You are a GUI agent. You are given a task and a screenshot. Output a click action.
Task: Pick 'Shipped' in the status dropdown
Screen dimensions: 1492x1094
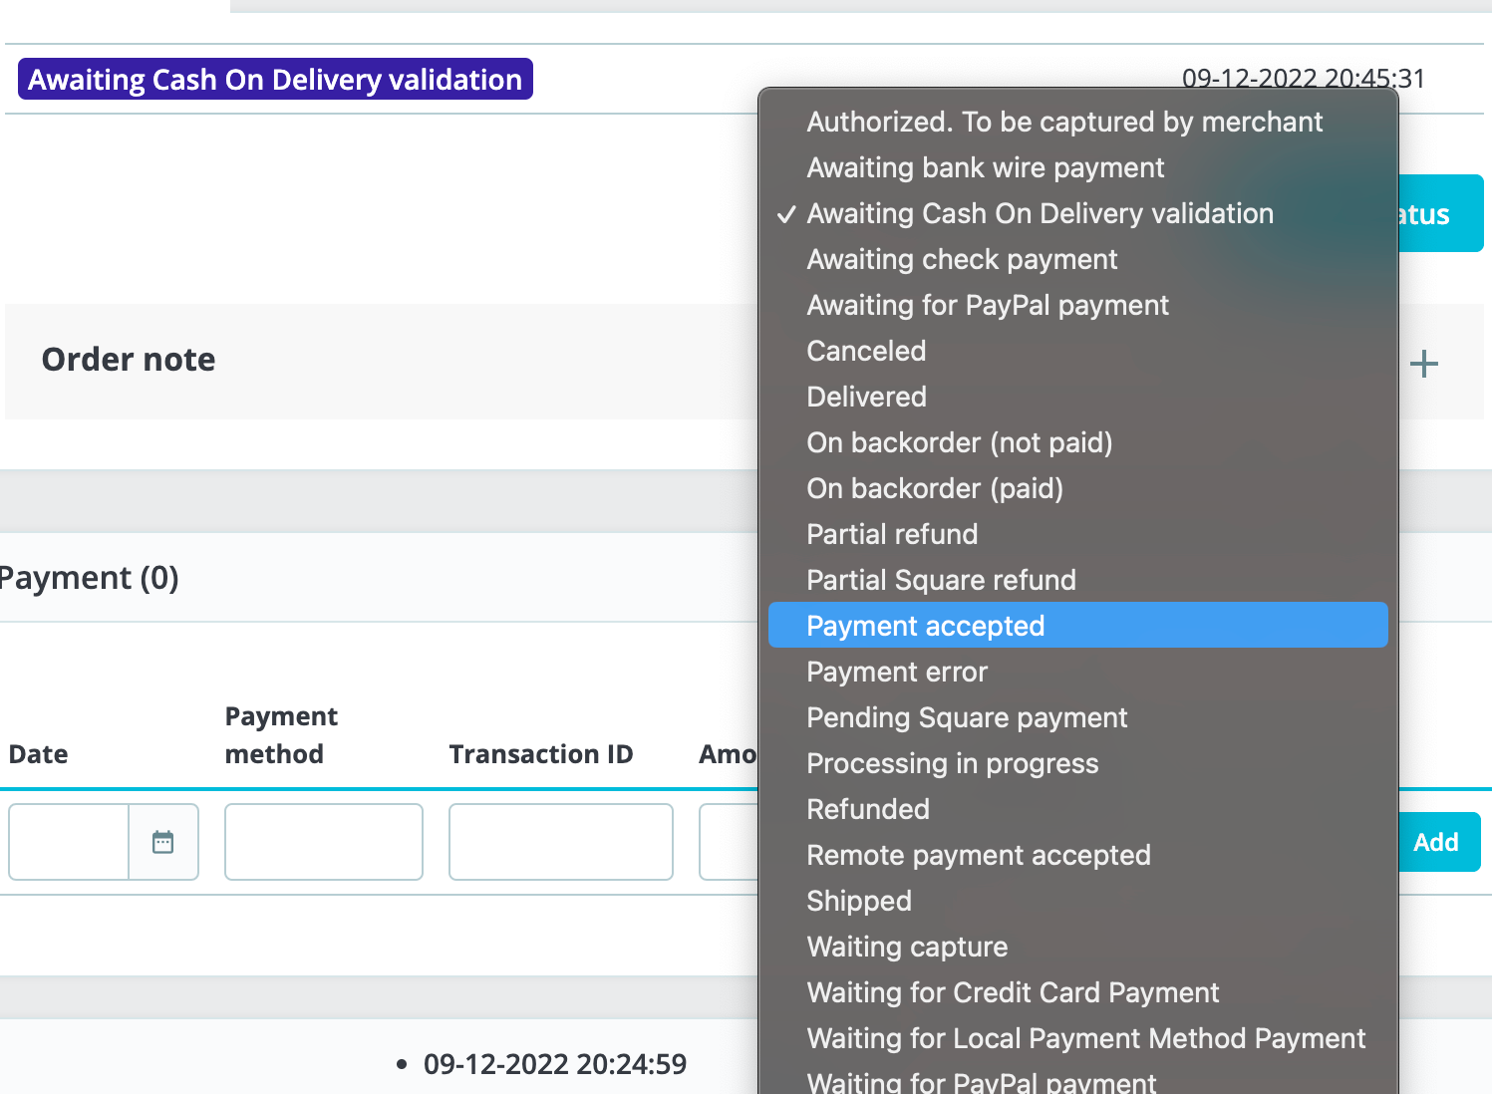point(858,901)
